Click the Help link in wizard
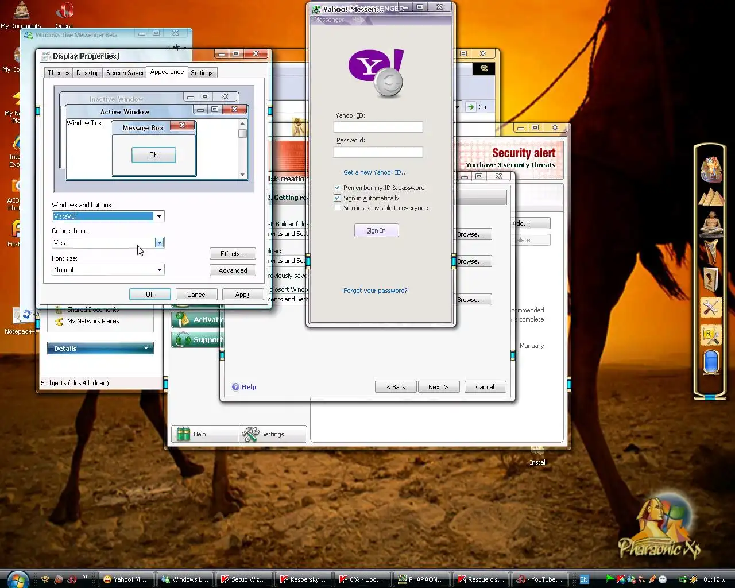The height and width of the screenshot is (588, 735). click(249, 387)
